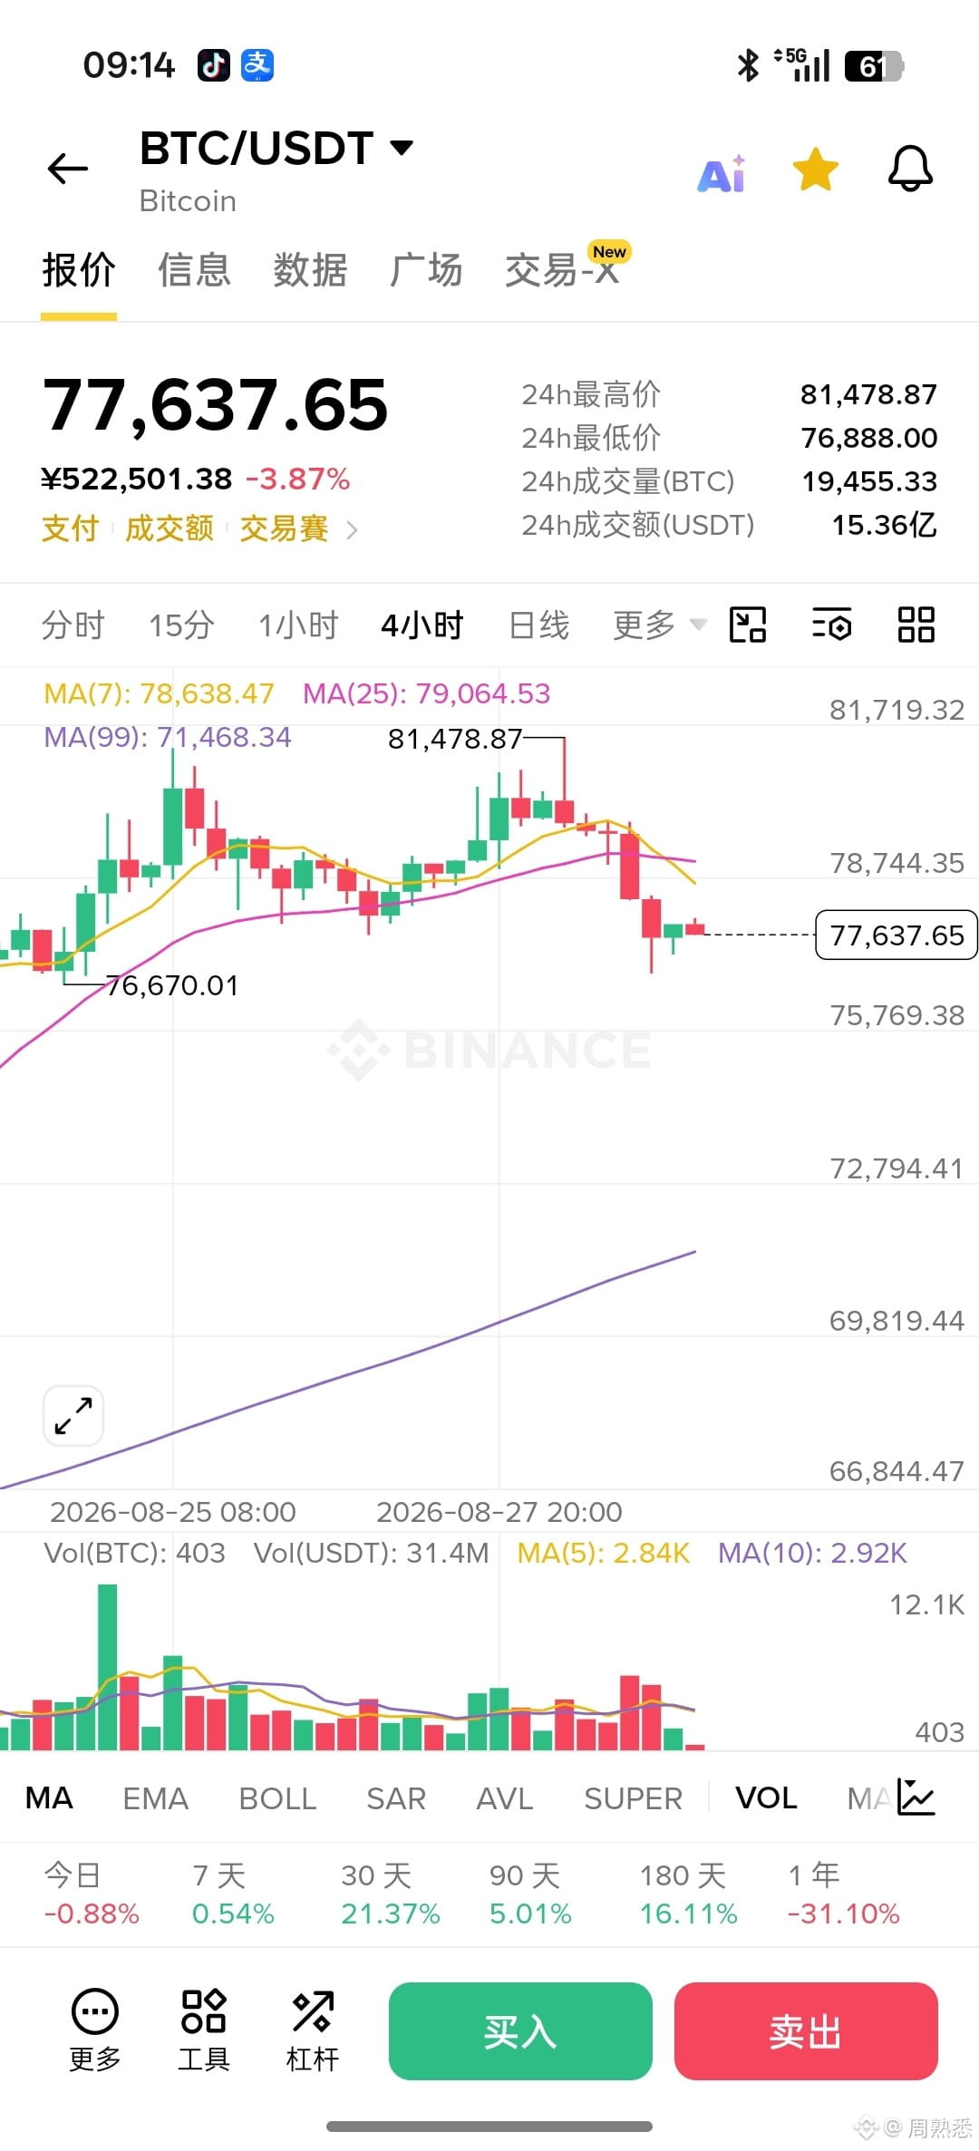979x2151 pixels.
Task: Toggle the SUPER indicator
Action: [x=633, y=1797]
